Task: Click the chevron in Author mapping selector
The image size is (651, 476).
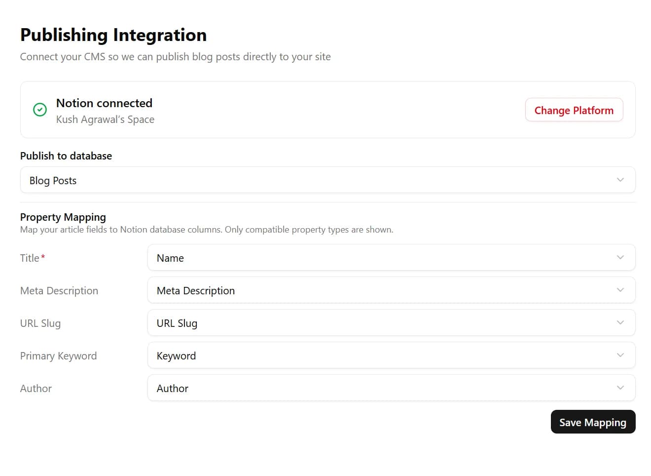Action: [x=620, y=388]
